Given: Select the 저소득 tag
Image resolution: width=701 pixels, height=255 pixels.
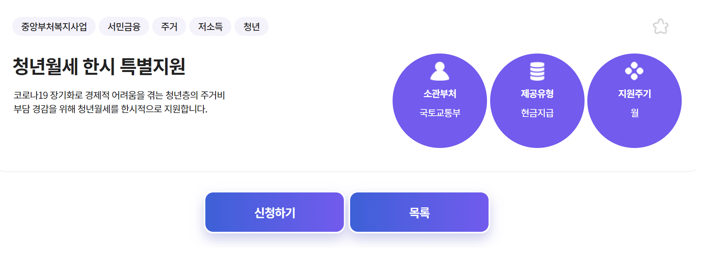Looking at the screenshot, I should click(210, 26).
